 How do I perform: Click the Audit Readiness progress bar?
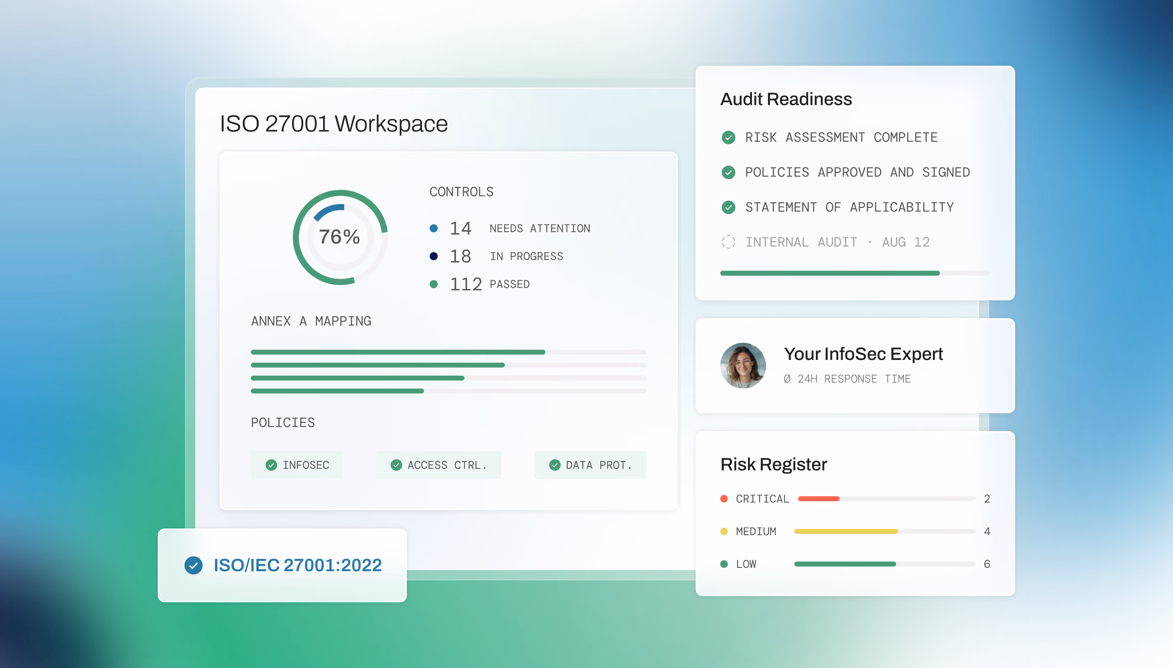pyautogui.click(x=855, y=273)
